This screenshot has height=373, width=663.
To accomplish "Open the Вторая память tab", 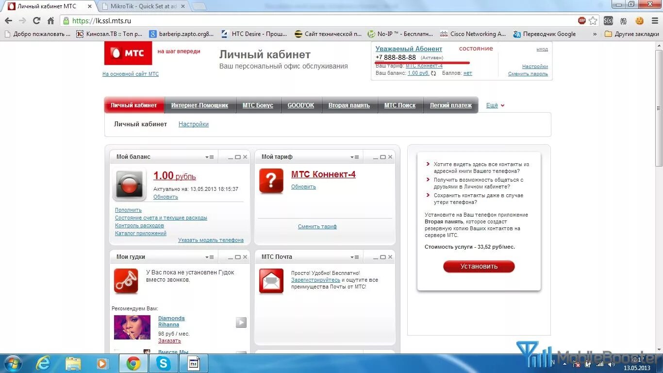I will pyautogui.click(x=349, y=105).
